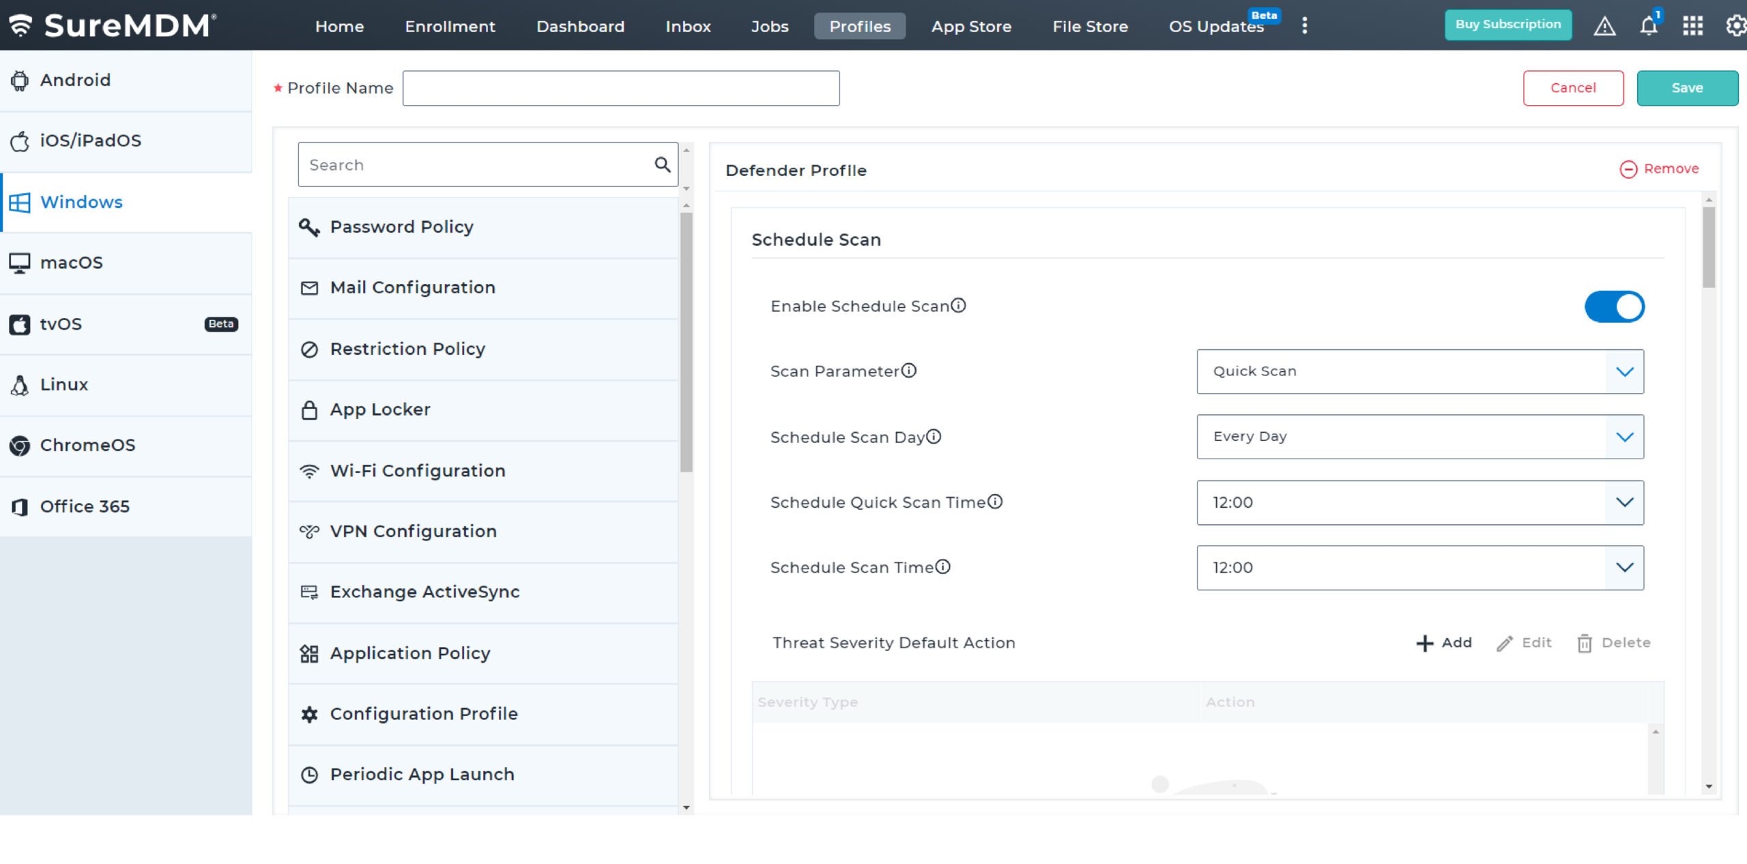Select Windows platform
This screenshot has height=864, width=1747.
pos(126,203)
